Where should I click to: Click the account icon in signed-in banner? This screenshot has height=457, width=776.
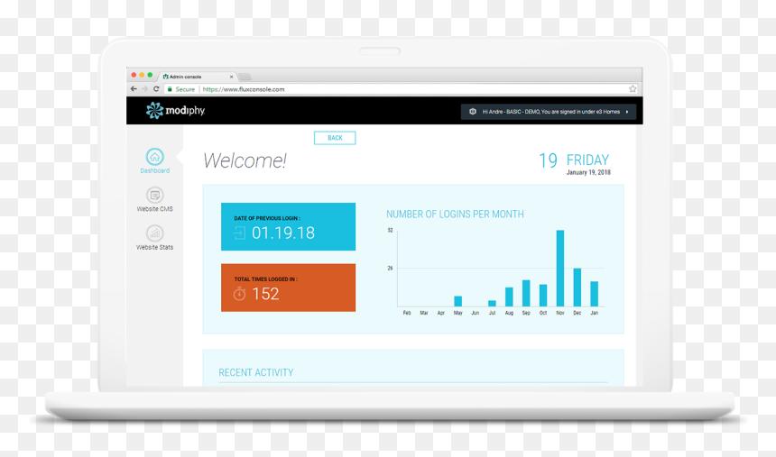click(x=473, y=112)
